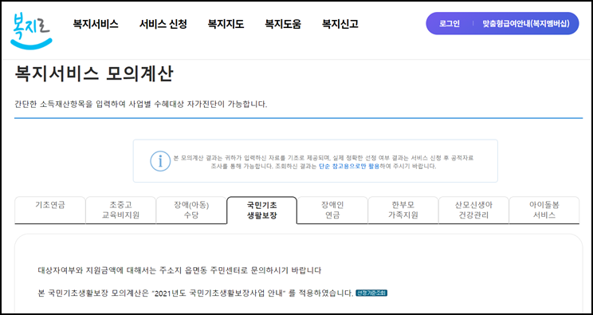Switch to the 기초연금 tab

tap(50, 210)
